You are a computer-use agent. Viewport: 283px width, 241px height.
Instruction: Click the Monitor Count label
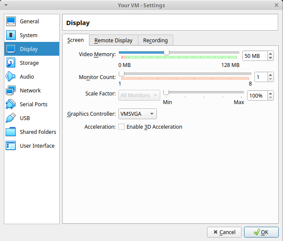point(97,77)
